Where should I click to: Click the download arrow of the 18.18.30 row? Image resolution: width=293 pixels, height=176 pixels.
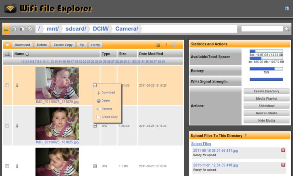[17, 166]
